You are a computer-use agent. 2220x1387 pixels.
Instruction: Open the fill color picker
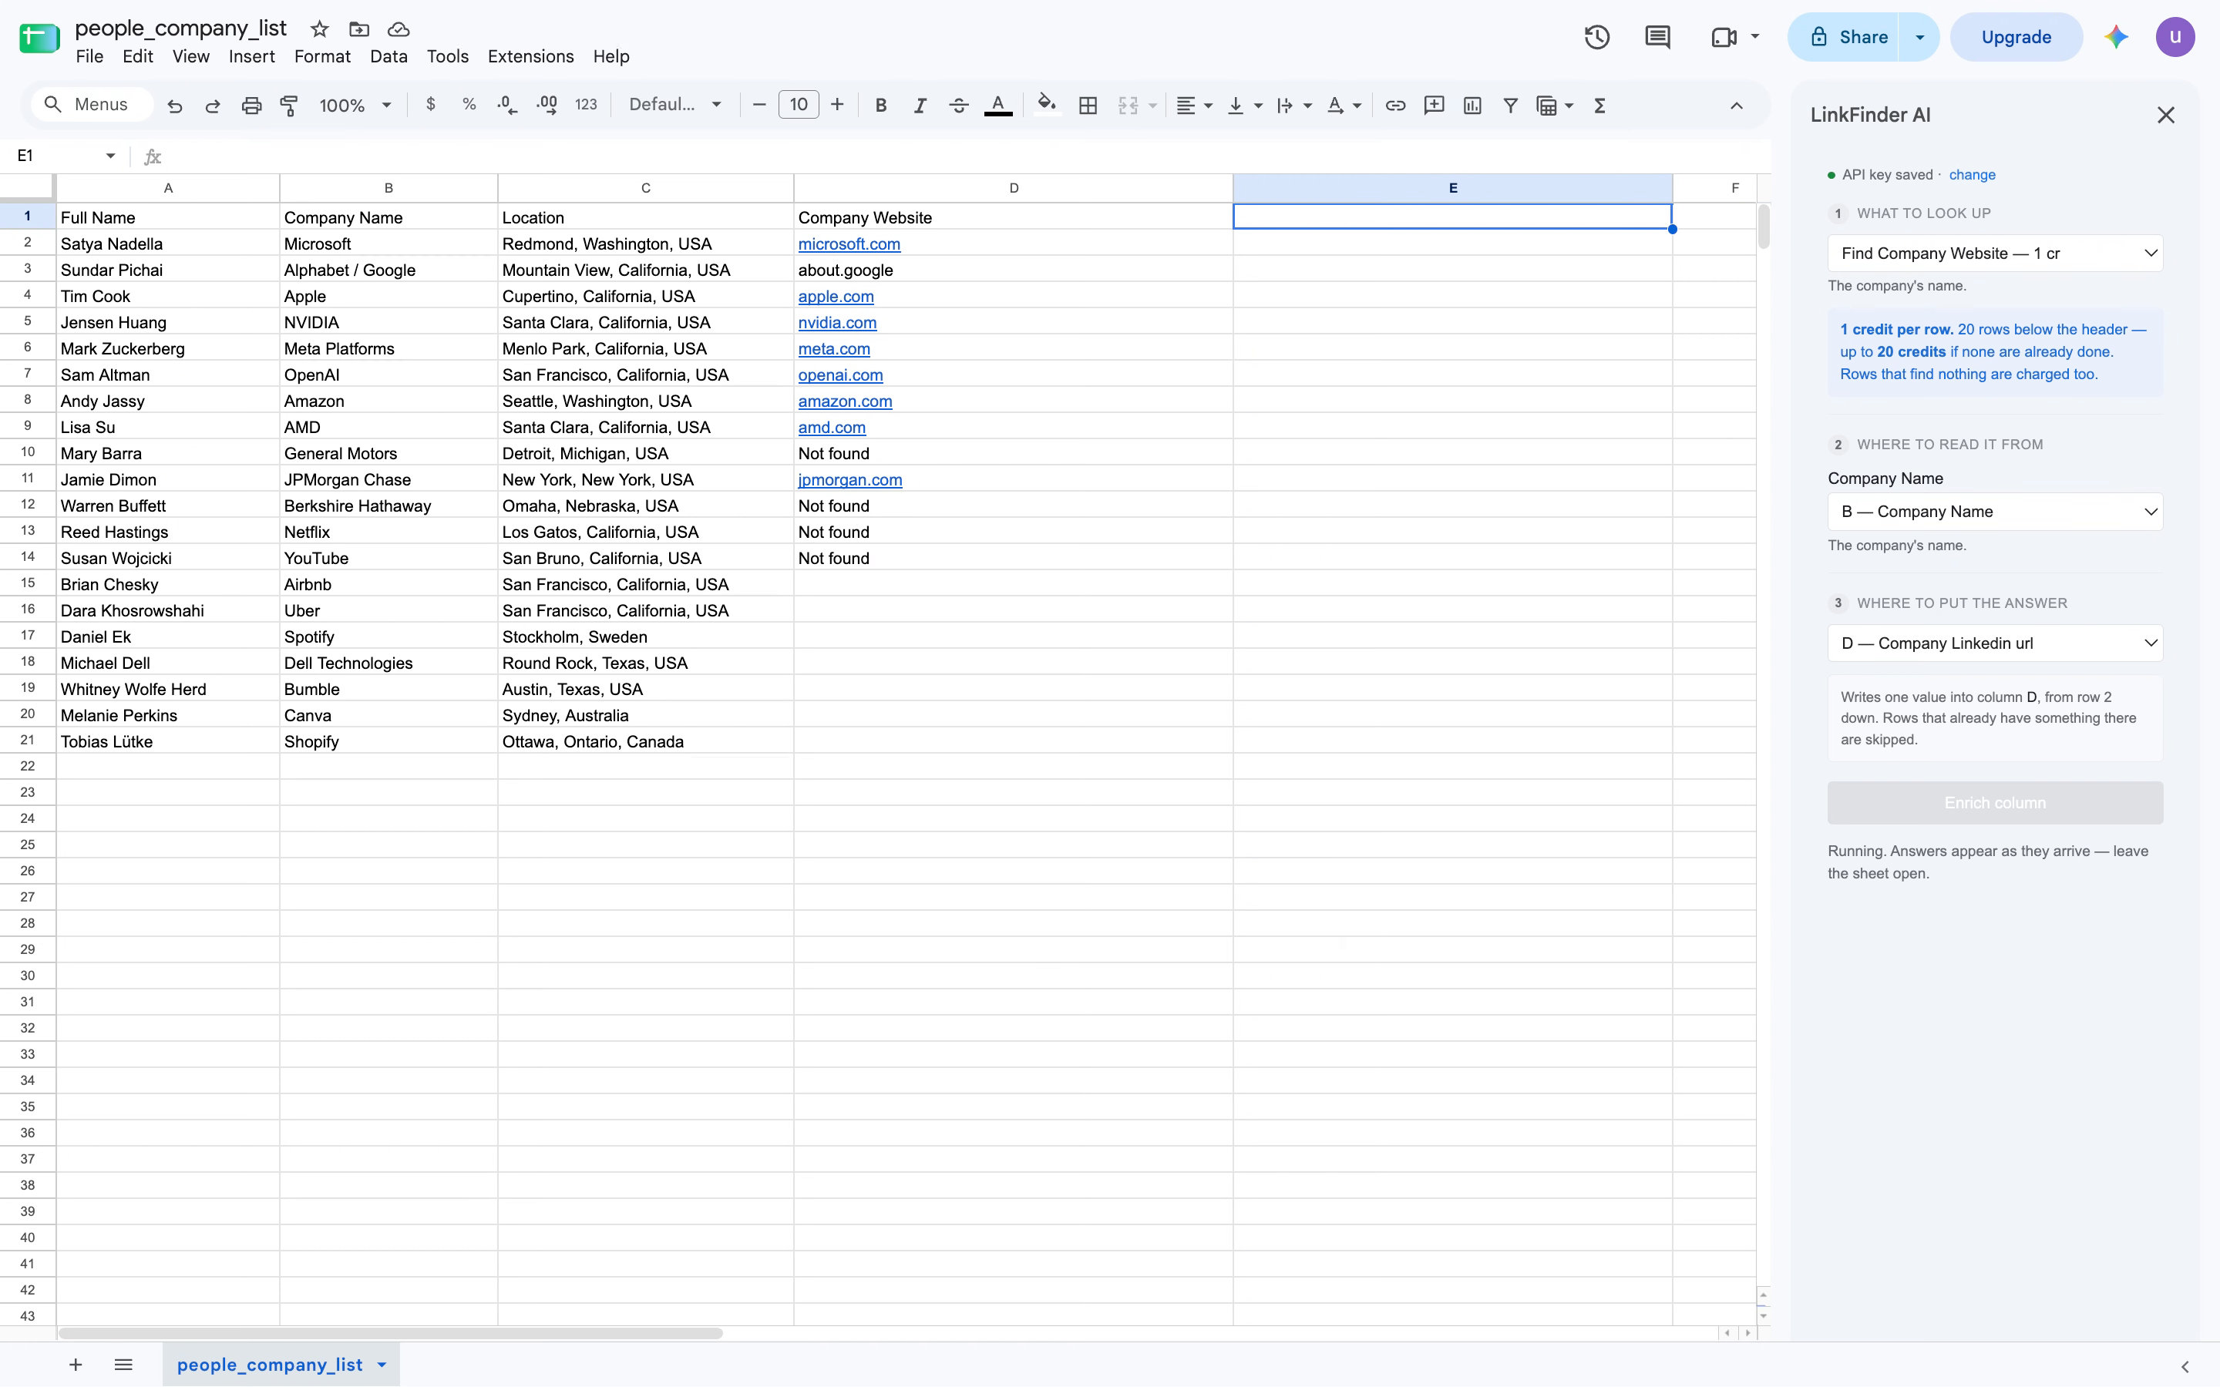pyautogui.click(x=1047, y=105)
